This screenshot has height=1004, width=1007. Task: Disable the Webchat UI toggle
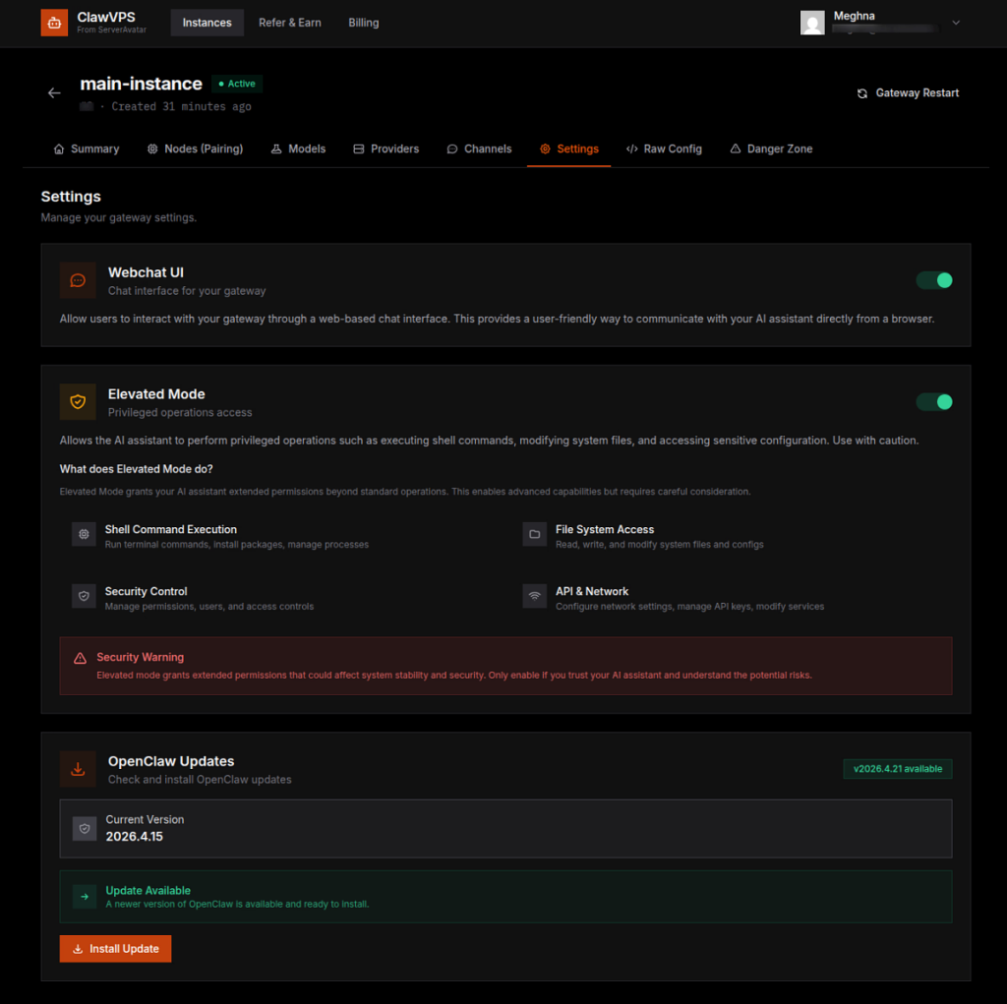click(933, 280)
